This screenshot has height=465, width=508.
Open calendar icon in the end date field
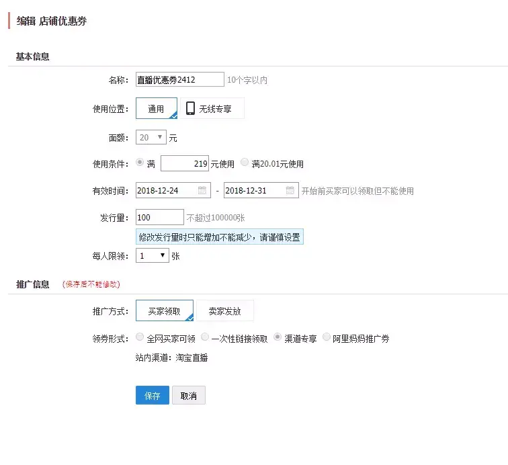(x=290, y=190)
